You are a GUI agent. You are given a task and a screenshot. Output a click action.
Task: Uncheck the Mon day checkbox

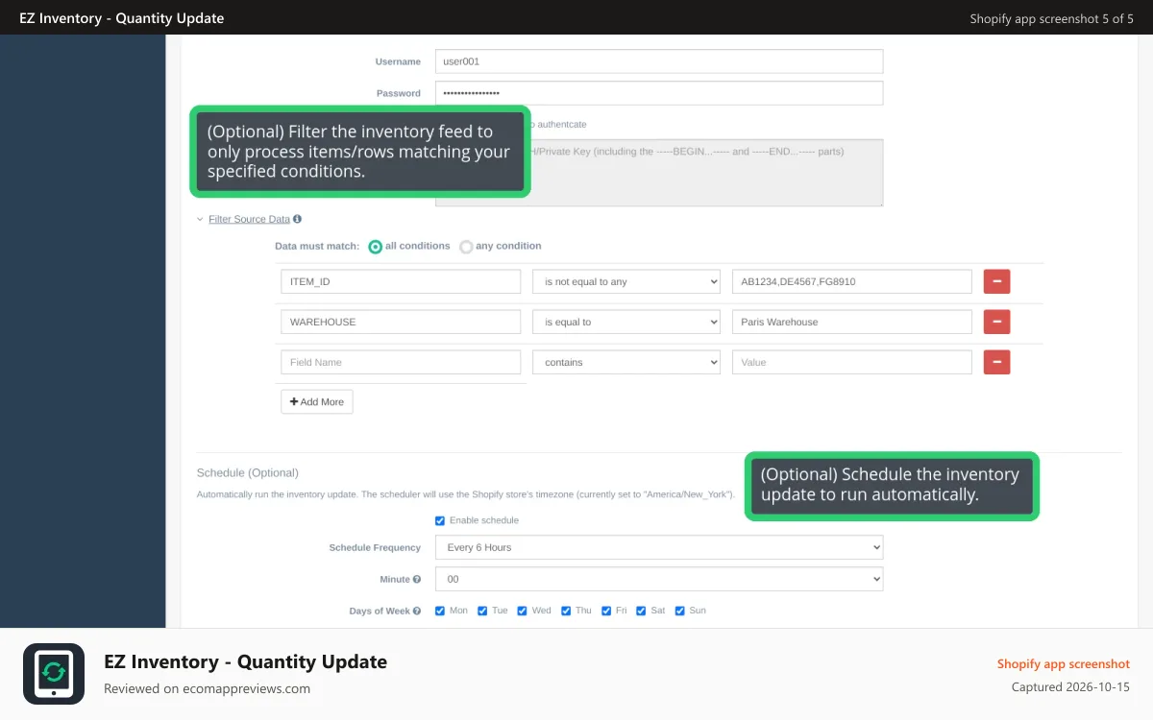440,611
